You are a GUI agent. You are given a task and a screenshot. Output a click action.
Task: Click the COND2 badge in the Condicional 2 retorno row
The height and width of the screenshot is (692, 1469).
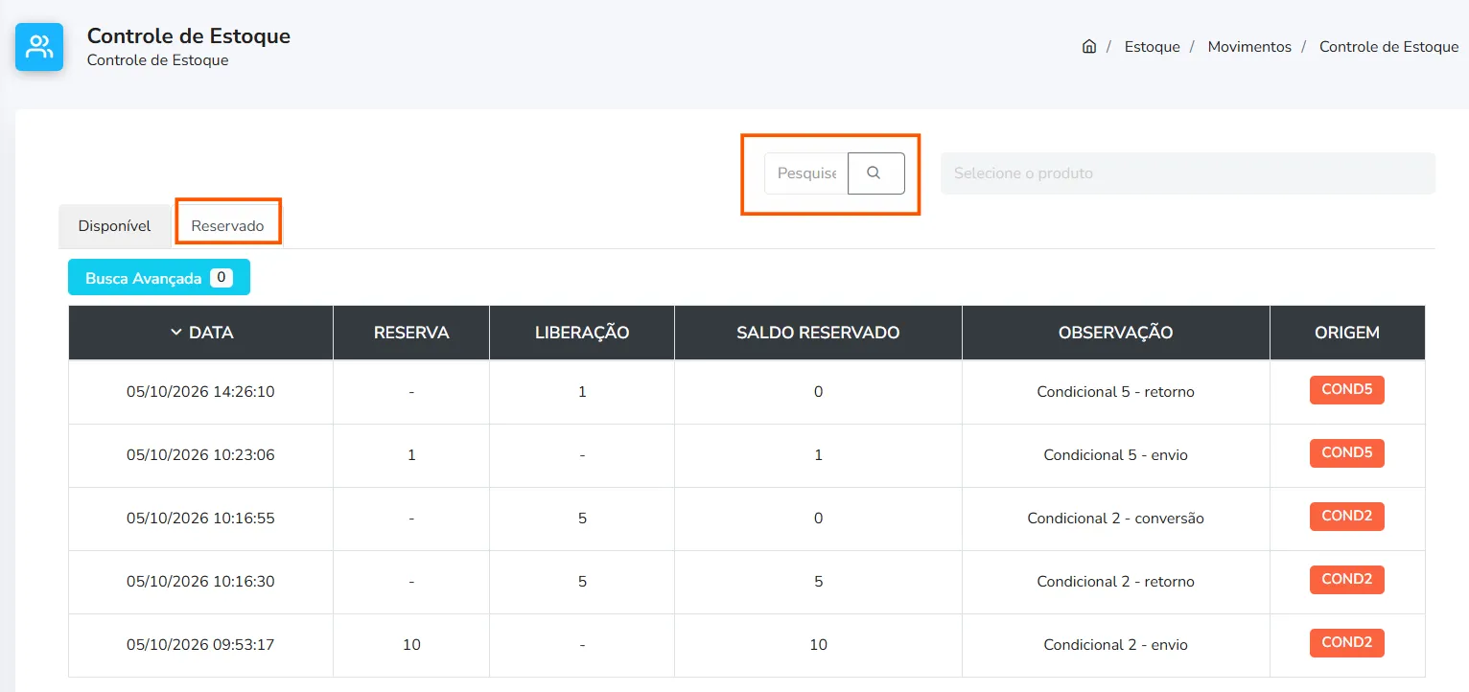click(1347, 580)
